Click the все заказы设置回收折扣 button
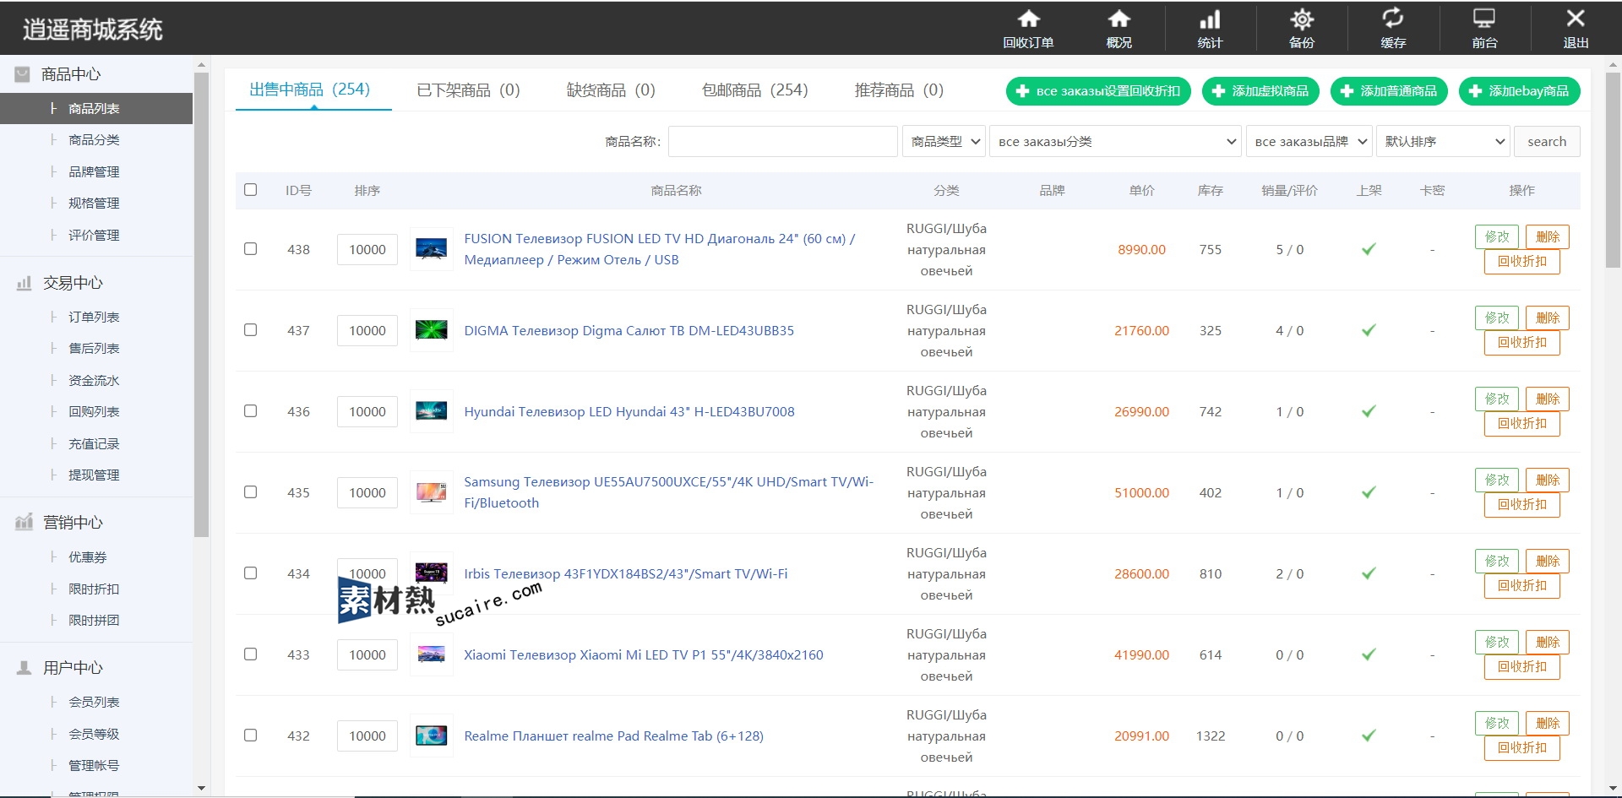 (1098, 91)
